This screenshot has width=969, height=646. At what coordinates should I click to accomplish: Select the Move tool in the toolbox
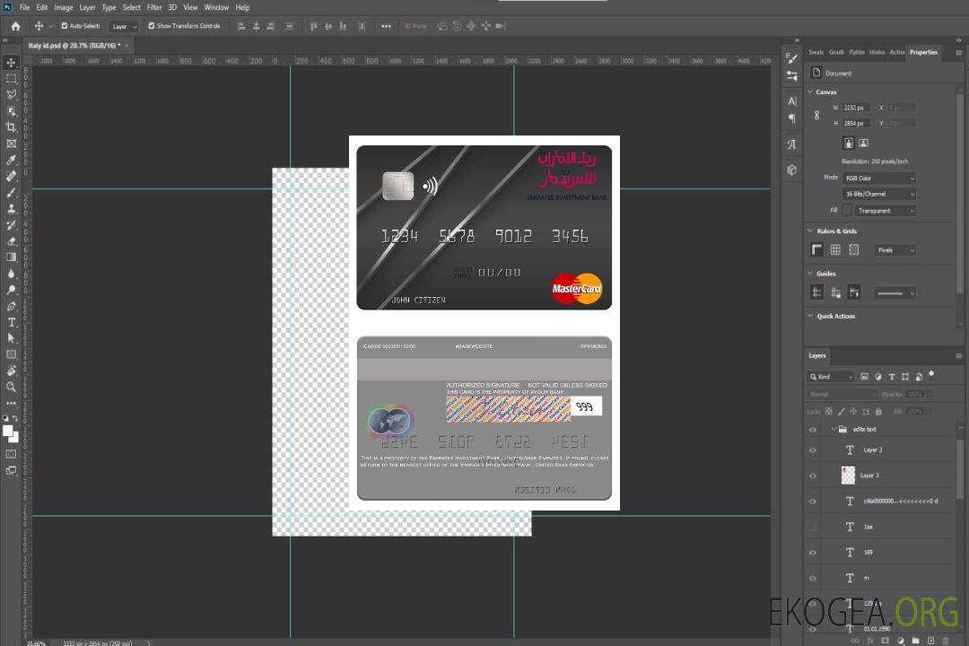[11, 63]
